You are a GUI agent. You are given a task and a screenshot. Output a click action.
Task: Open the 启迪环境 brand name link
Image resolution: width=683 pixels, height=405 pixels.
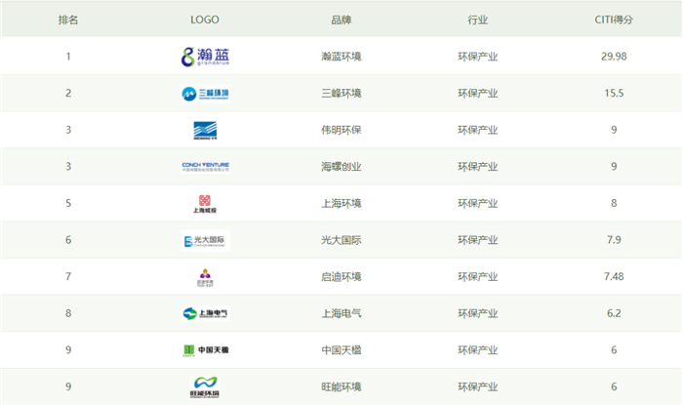click(341, 277)
